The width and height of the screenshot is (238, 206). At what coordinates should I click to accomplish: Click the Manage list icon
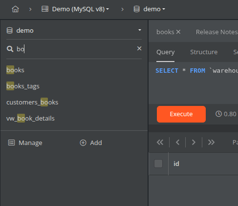click(11, 143)
